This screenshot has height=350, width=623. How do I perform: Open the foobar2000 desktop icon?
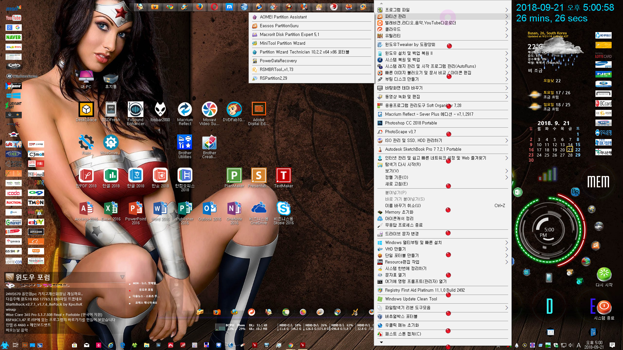pos(160,112)
